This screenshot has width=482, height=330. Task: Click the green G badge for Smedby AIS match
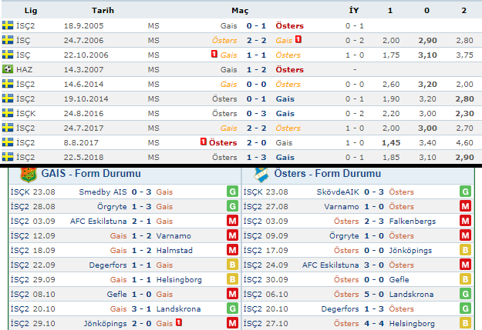tap(232, 192)
